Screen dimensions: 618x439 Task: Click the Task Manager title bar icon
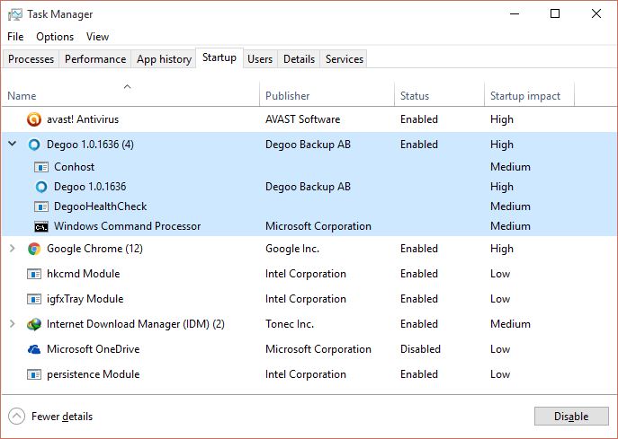[15, 14]
